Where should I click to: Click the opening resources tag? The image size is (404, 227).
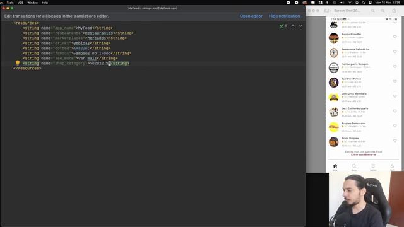[x=26, y=23]
